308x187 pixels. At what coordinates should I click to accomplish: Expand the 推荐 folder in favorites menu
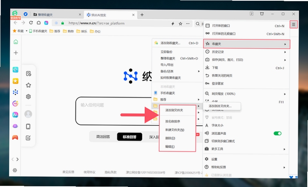pos(177,99)
